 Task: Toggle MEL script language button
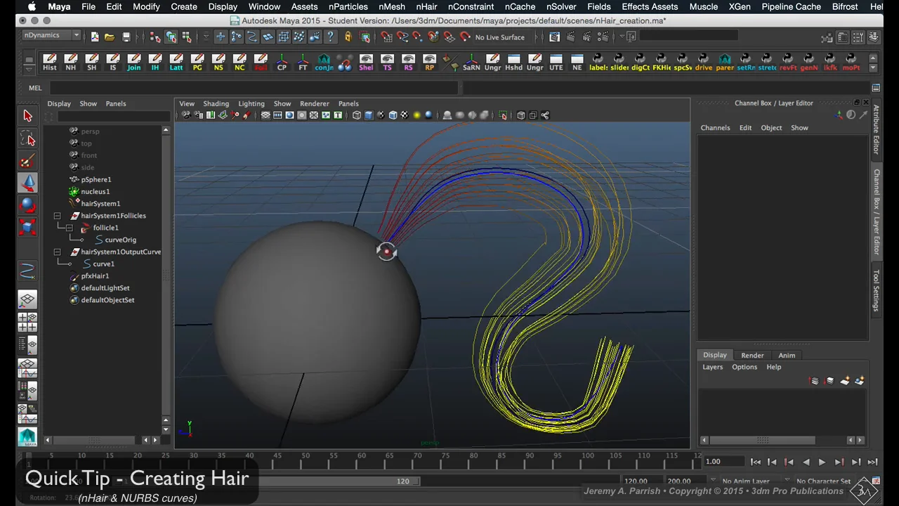point(35,88)
